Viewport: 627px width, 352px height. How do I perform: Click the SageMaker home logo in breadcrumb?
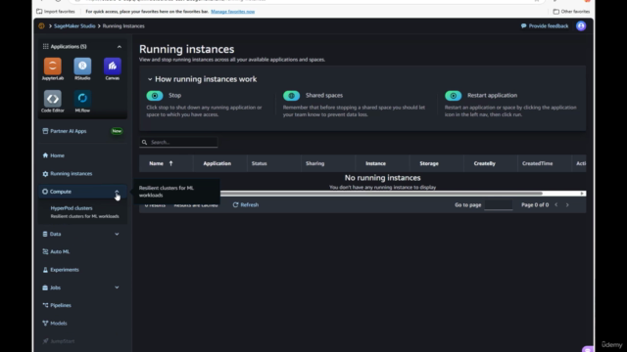pyautogui.click(x=41, y=26)
